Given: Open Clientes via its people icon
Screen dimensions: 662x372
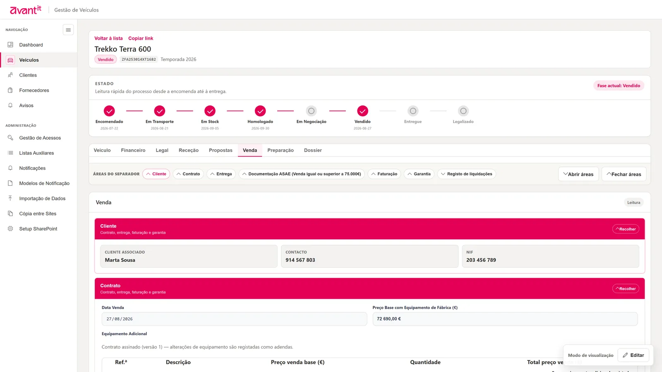Looking at the screenshot, I should click(x=10, y=75).
